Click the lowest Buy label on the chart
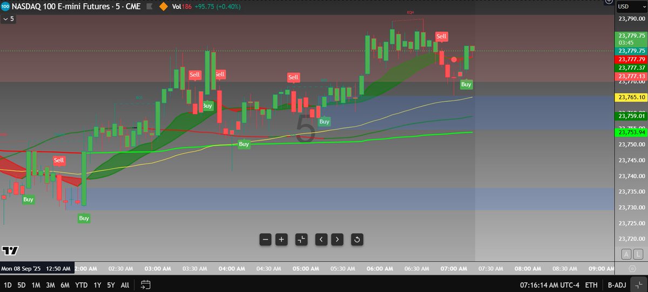The height and width of the screenshot is (292, 648). tap(84, 218)
